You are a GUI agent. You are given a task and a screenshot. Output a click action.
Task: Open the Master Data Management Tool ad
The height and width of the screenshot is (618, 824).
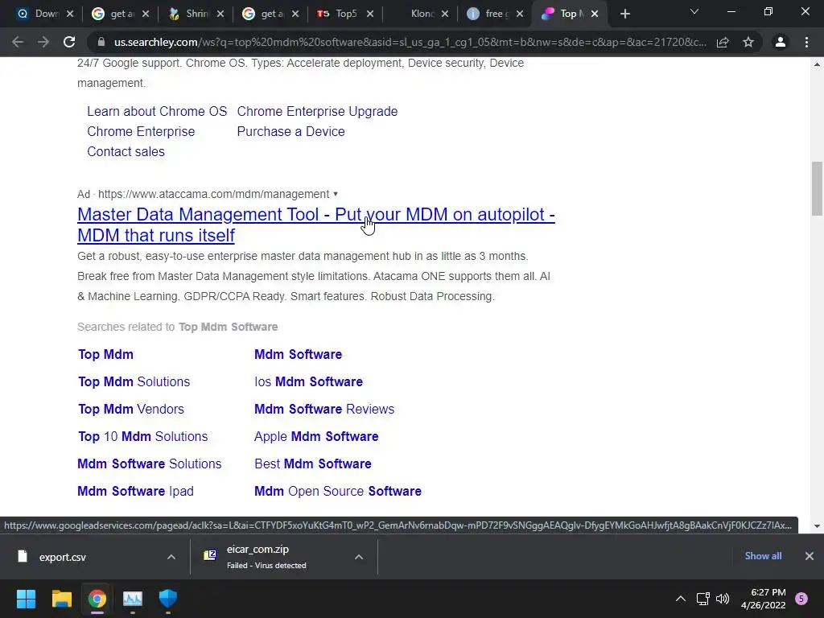click(315, 225)
